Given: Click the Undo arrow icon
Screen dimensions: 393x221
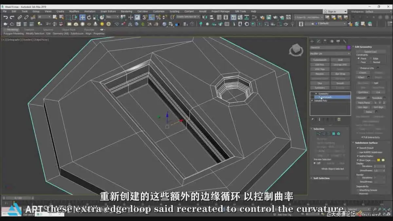Looking at the screenshot, I should [6, 17].
